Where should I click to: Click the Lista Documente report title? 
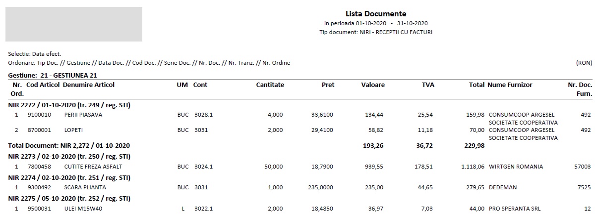[x=376, y=14]
